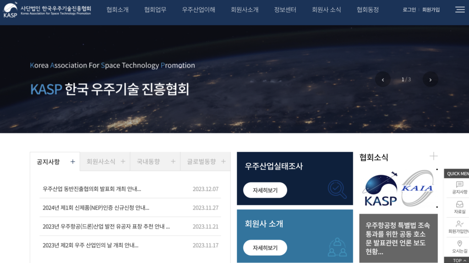Expand 회원사소식 tab plus icon
This screenshot has width=469, height=263.
(123, 161)
